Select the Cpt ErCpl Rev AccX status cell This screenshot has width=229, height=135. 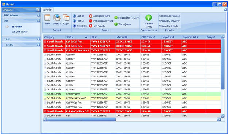pyautogui.click(x=78, y=50)
